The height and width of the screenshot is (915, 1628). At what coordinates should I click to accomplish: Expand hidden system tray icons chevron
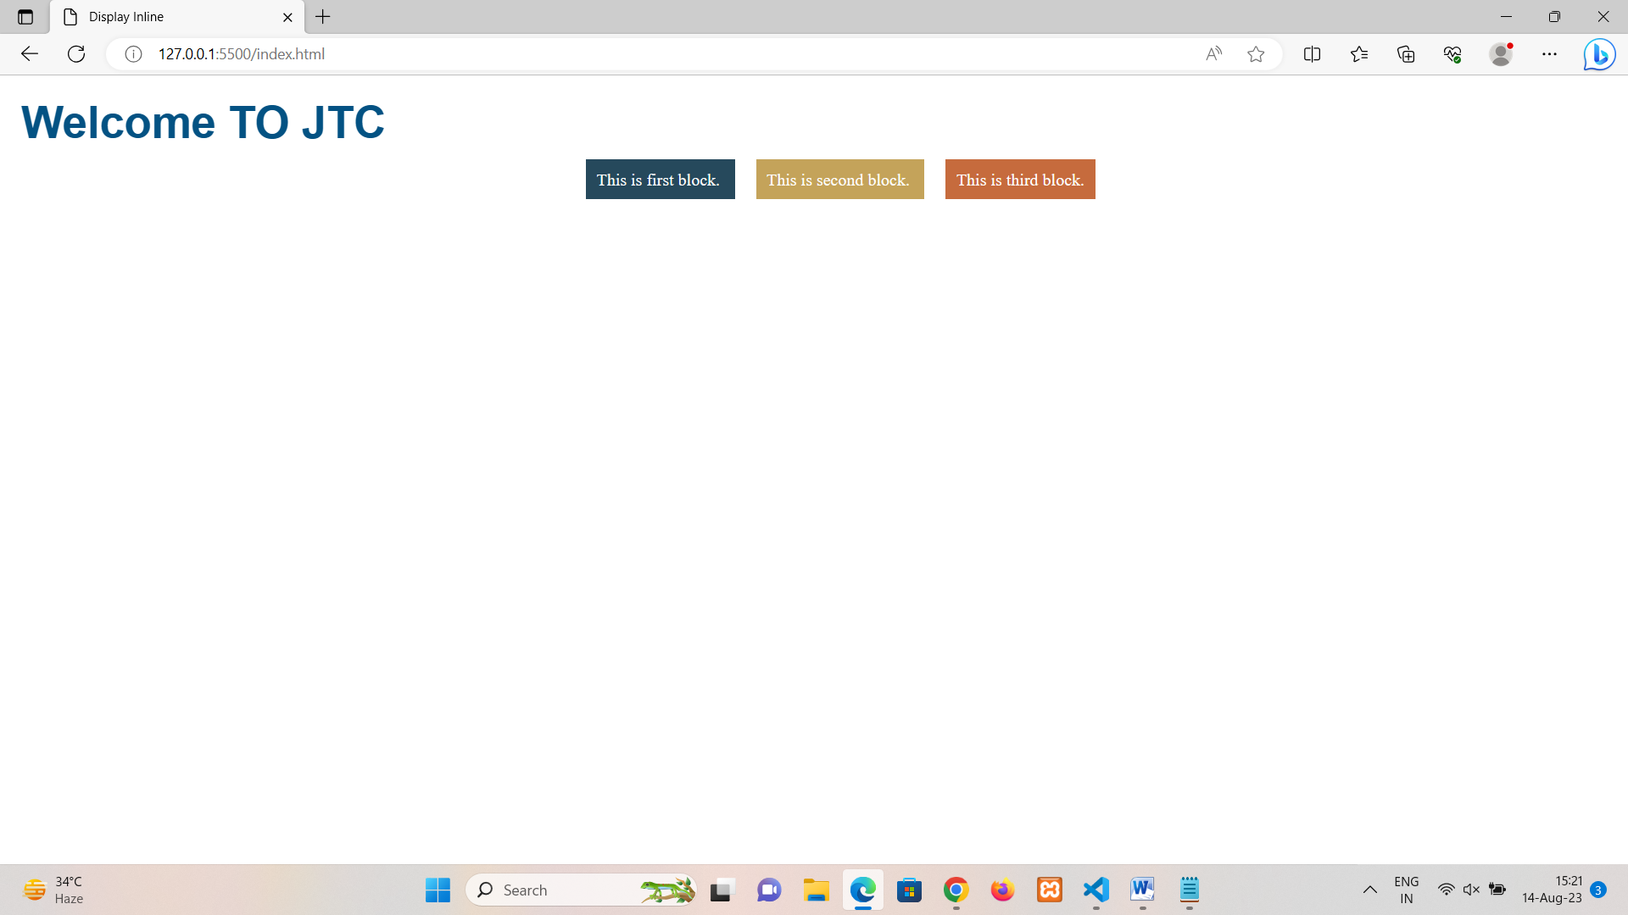pyautogui.click(x=1369, y=890)
